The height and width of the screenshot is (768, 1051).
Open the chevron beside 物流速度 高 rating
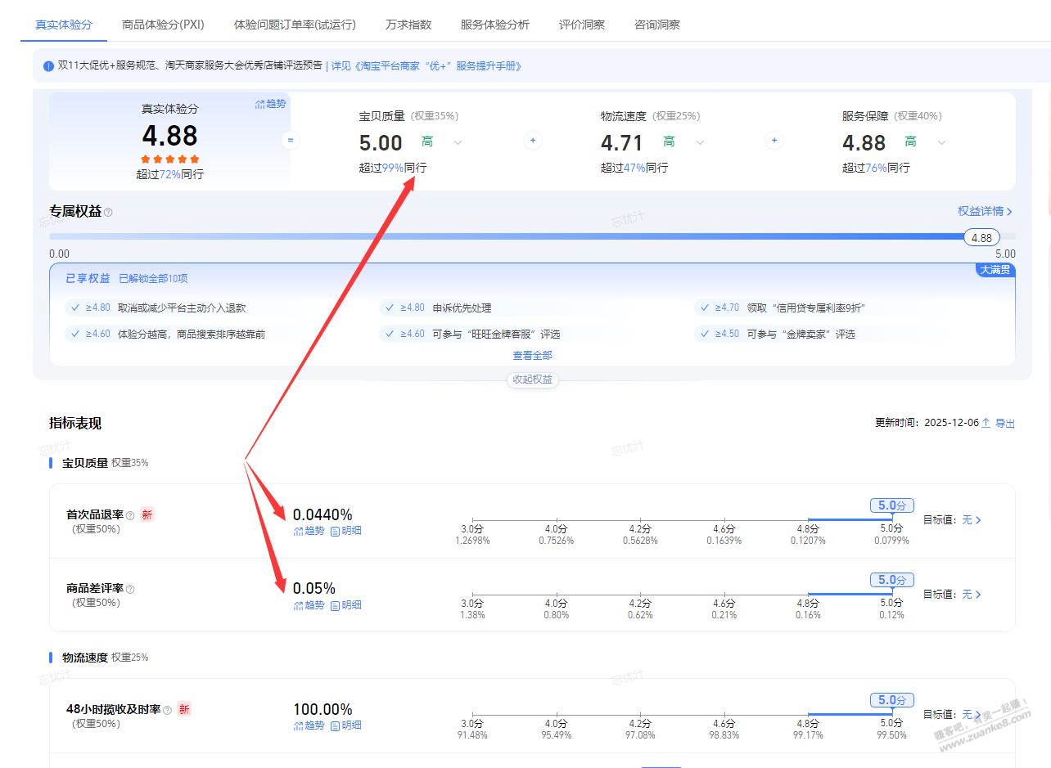(x=699, y=141)
